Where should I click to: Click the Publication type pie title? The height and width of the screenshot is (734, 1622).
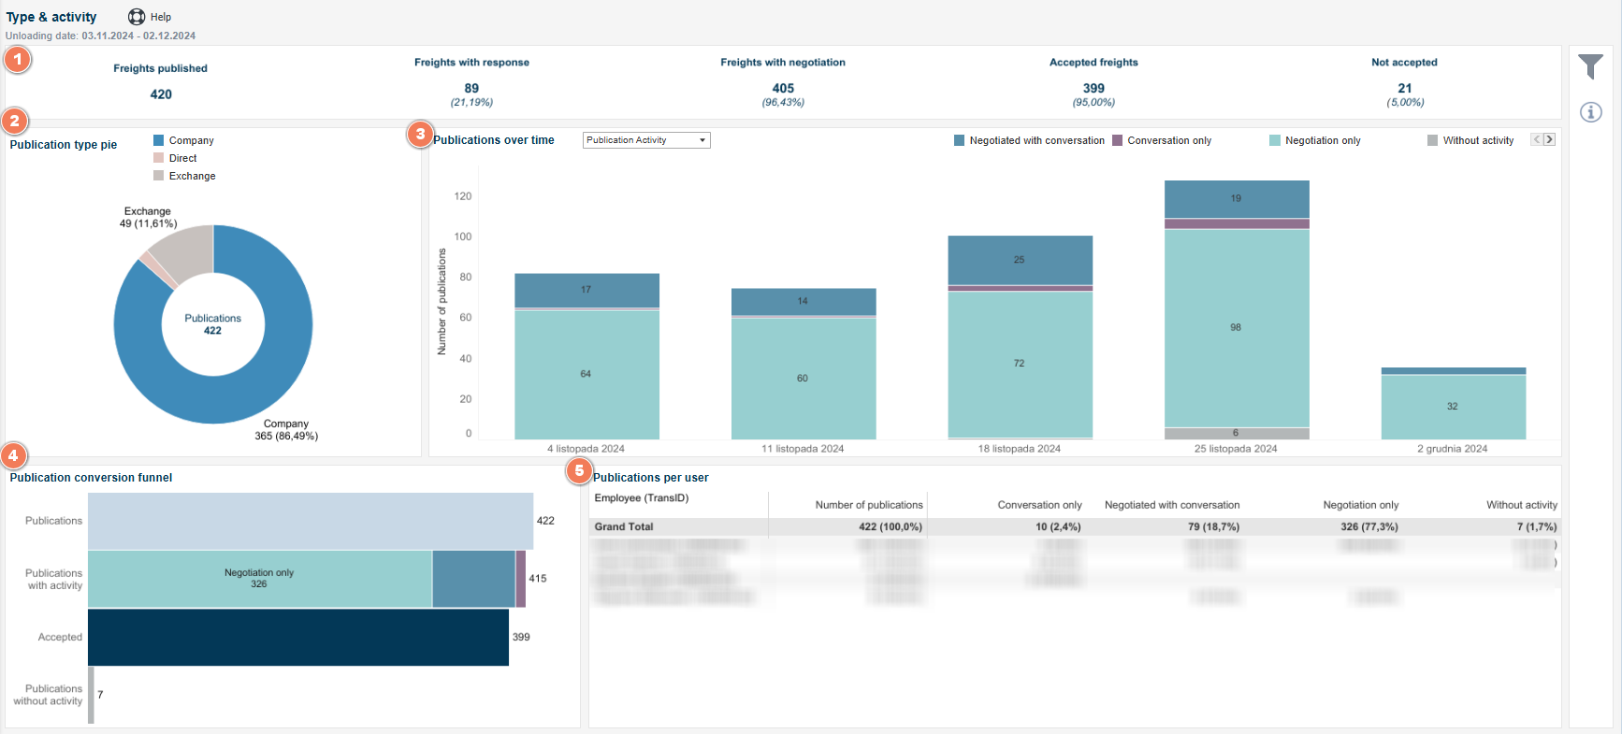(64, 145)
